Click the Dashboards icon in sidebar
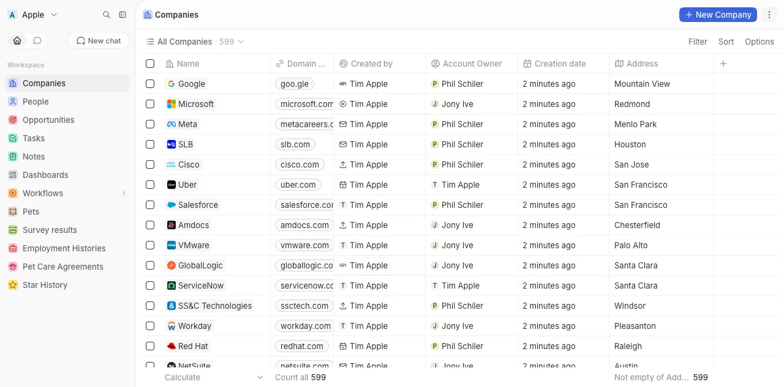 (x=13, y=175)
